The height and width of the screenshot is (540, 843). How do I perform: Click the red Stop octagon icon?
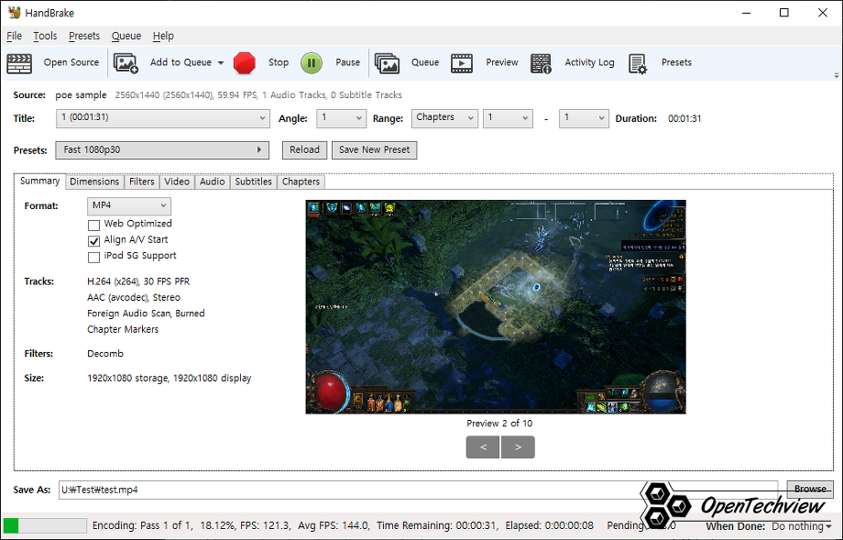pos(245,63)
